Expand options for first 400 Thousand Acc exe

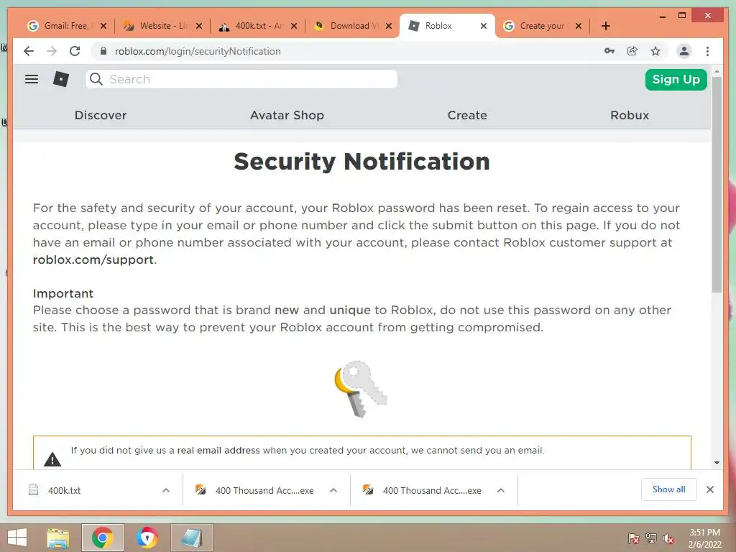click(x=333, y=490)
